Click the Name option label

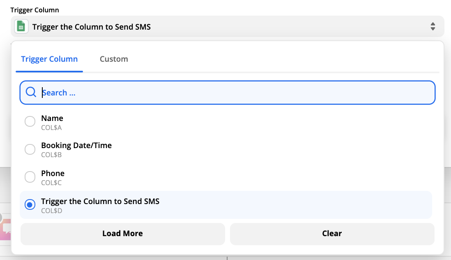coord(52,118)
